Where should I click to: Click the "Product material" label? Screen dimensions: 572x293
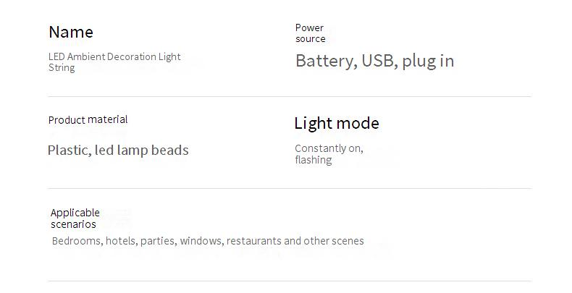(88, 119)
